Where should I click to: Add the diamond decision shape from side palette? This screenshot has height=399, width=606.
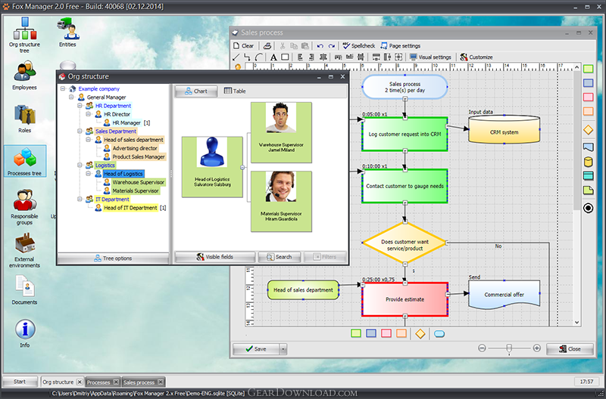pos(589,130)
